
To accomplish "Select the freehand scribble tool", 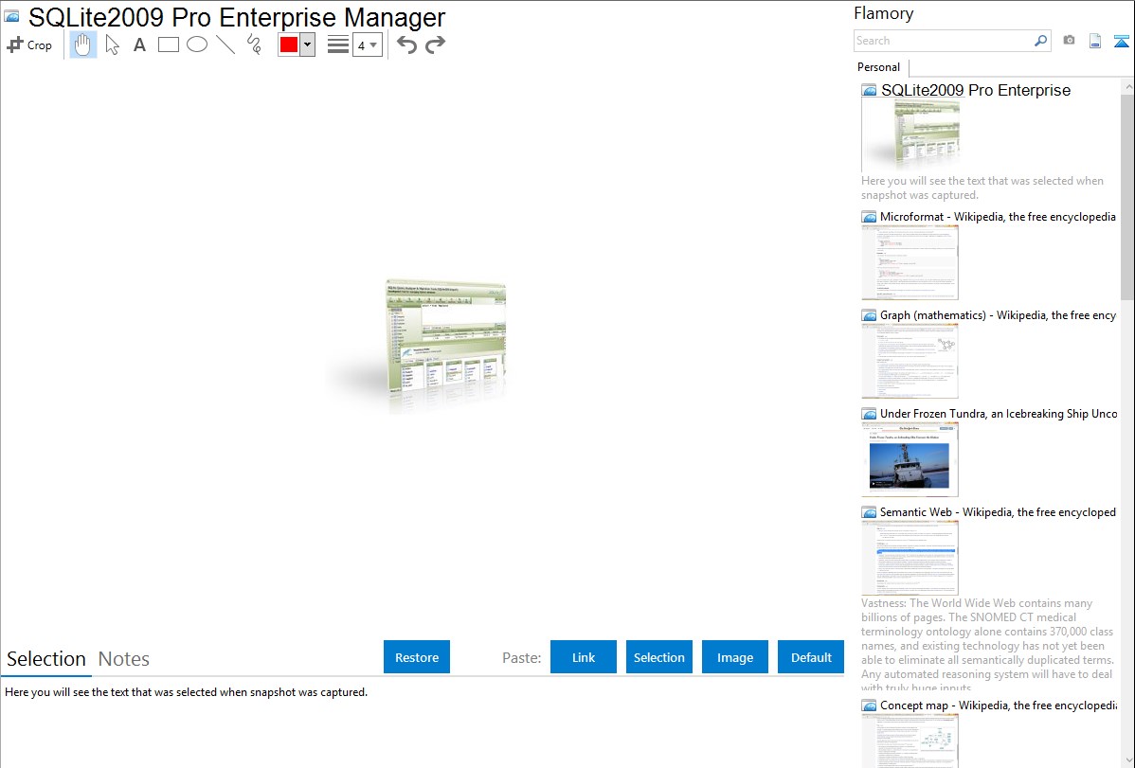I will click(x=254, y=45).
